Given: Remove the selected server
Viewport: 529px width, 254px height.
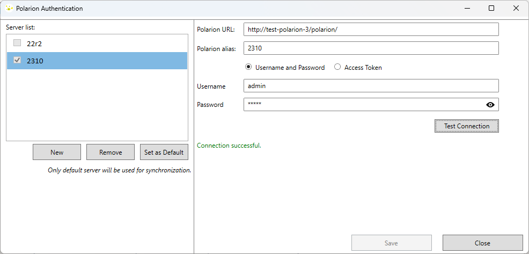Looking at the screenshot, I should [x=111, y=152].
